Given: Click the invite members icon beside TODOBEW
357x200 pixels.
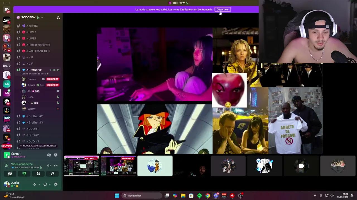Looking at the screenshot, I should [58, 17].
